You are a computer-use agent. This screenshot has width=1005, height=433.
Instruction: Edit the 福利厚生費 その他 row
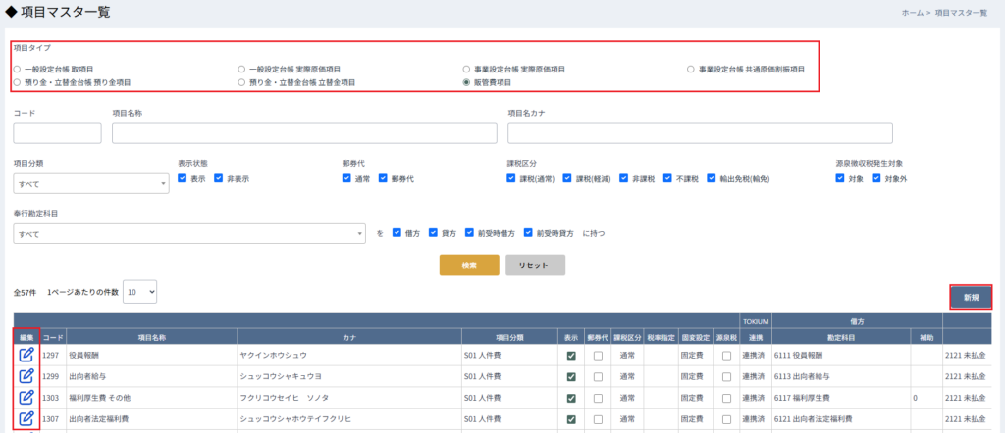click(26, 398)
